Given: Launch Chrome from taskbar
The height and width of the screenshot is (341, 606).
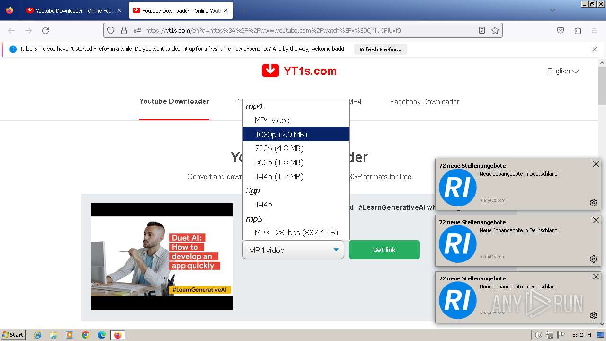Looking at the screenshot, I should pyautogui.click(x=86, y=335).
